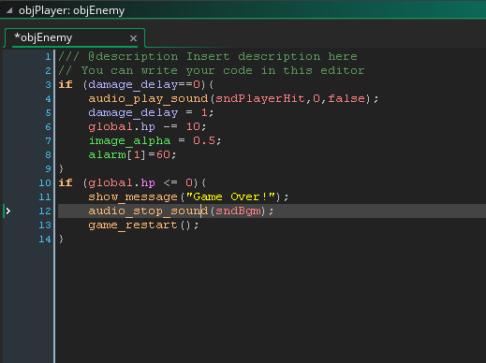Click the closing brace on line 14
This screenshot has height=363, width=486.
[61, 240]
